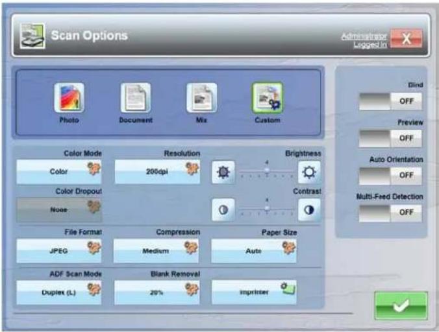
Task: Click the gear icon on ADF Scan Mode
Action: 94,289
